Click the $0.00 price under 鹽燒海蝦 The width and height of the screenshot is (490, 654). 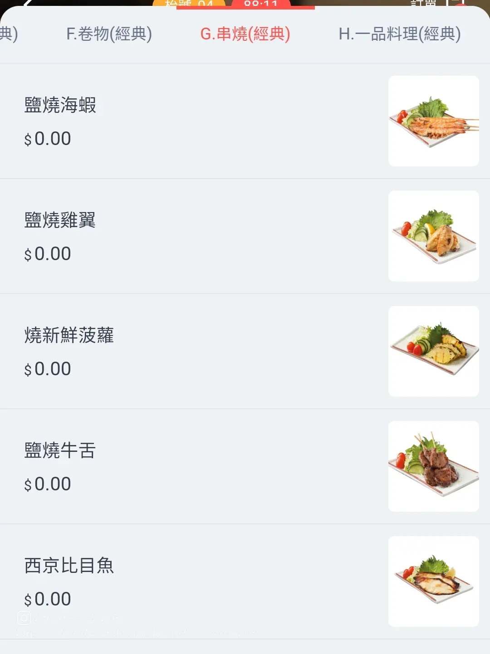pyautogui.click(x=48, y=139)
